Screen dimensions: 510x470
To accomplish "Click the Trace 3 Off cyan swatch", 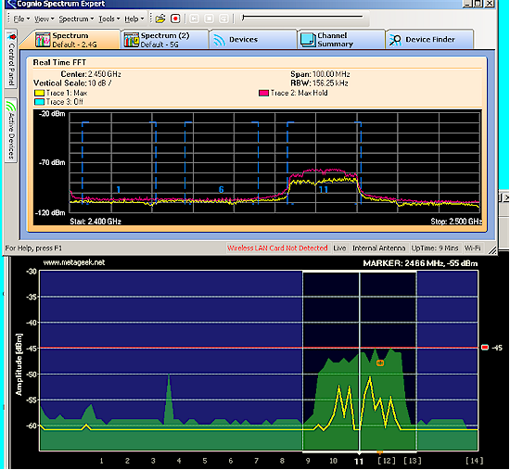I will [x=39, y=102].
